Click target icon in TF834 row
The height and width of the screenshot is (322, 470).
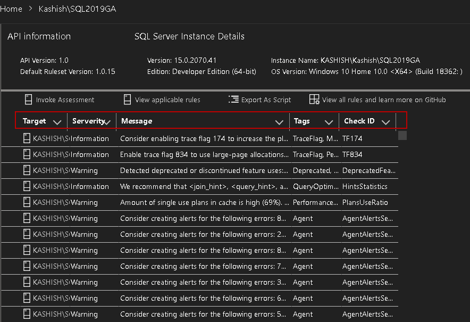(x=27, y=154)
